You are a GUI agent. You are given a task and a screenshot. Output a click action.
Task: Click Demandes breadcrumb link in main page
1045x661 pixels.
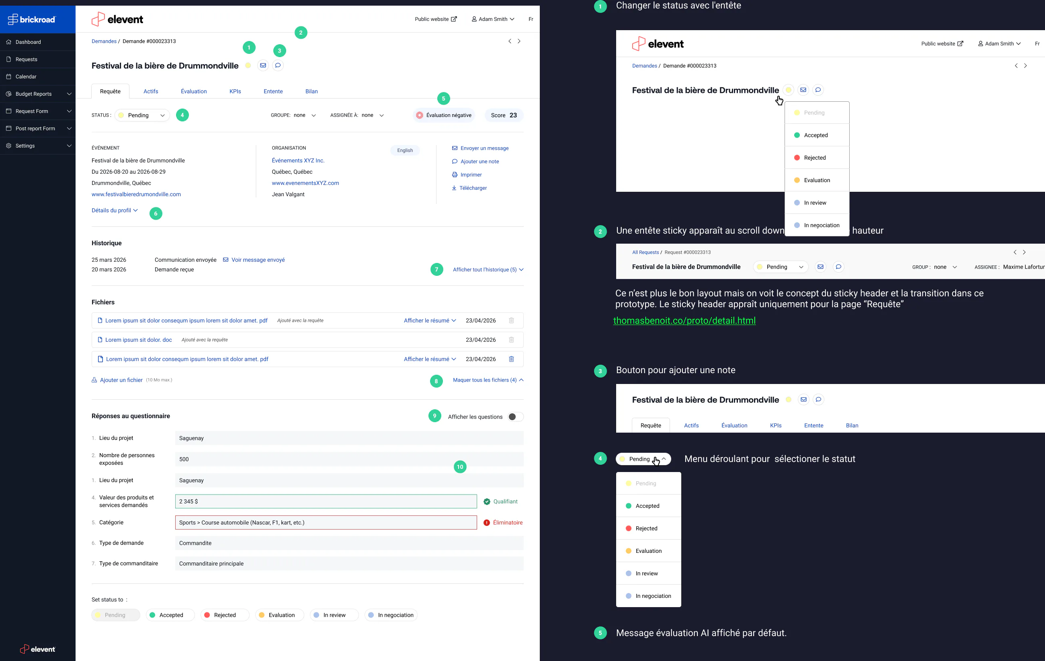pyautogui.click(x=104, y=41)
